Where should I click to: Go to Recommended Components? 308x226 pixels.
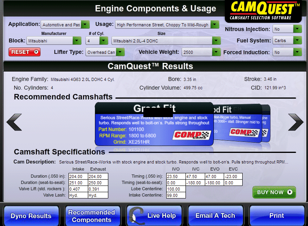(91, 216)
